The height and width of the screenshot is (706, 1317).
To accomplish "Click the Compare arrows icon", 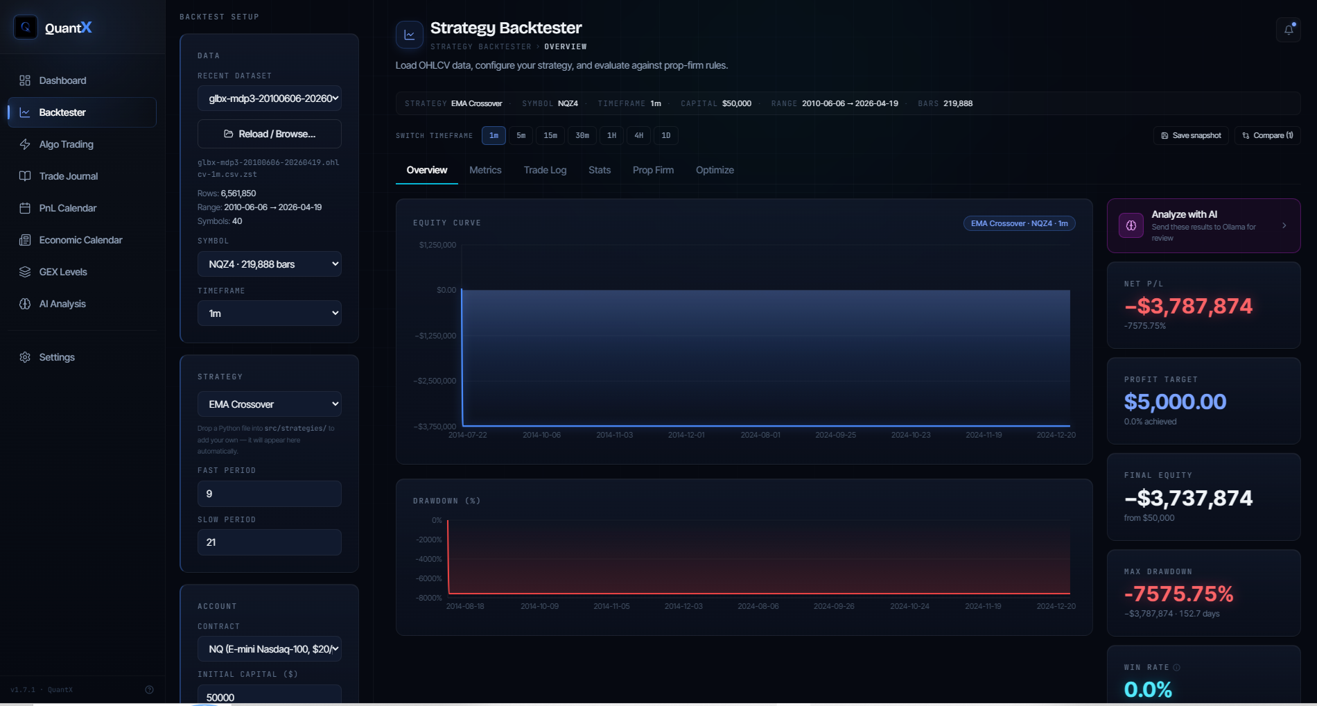I will [x=1246, y=136].
